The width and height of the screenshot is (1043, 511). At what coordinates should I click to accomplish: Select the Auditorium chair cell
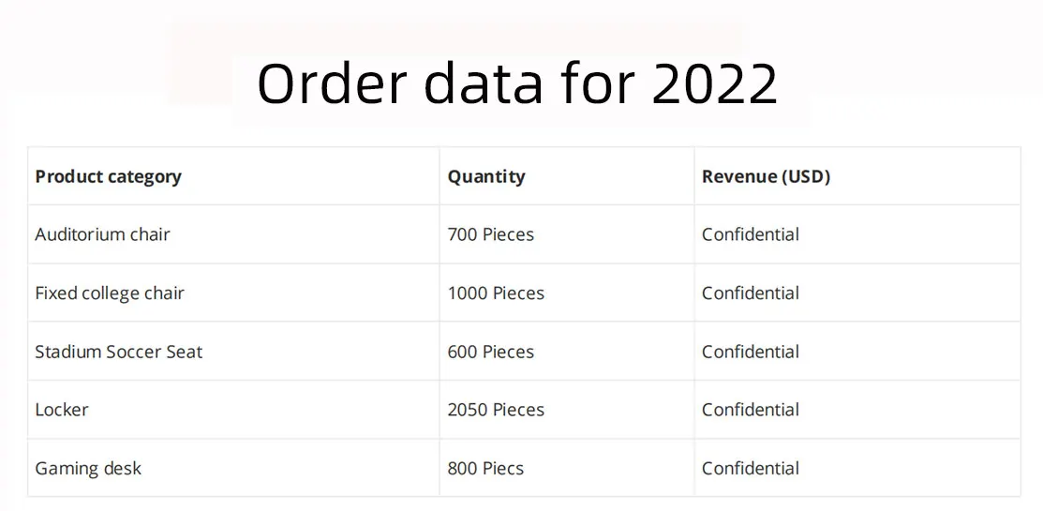pyautogui.click(x=102, y=234)
